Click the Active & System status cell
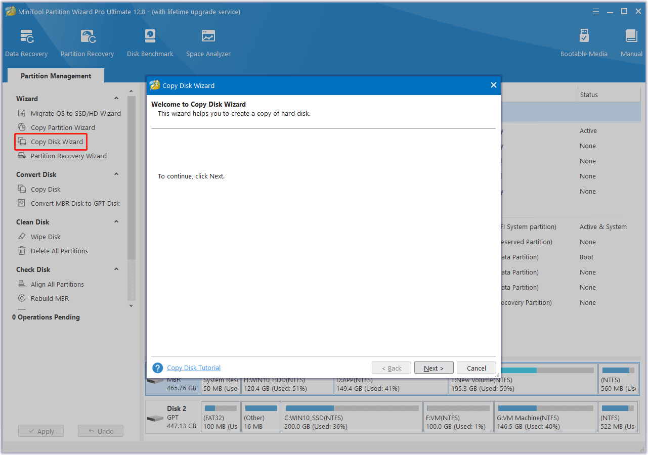 pos(603,226)
